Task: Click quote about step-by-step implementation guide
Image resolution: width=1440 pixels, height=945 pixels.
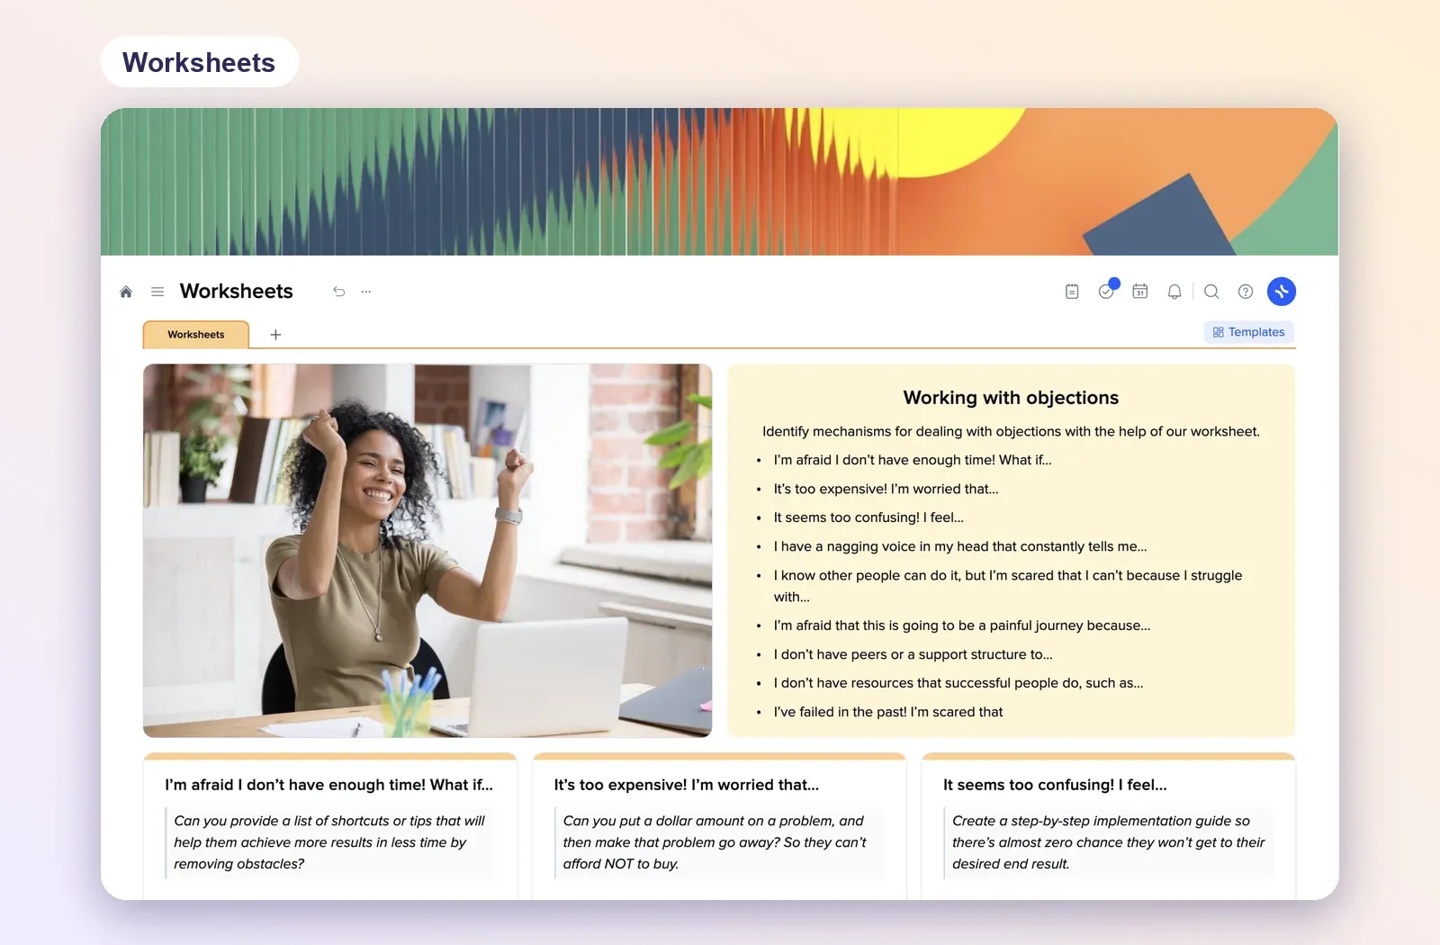Action: coord(1108,842)
